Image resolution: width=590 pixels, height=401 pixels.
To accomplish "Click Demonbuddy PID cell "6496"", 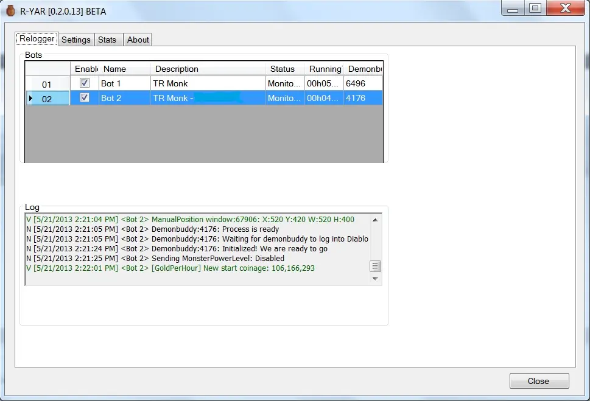I will (x=363, y=83).
